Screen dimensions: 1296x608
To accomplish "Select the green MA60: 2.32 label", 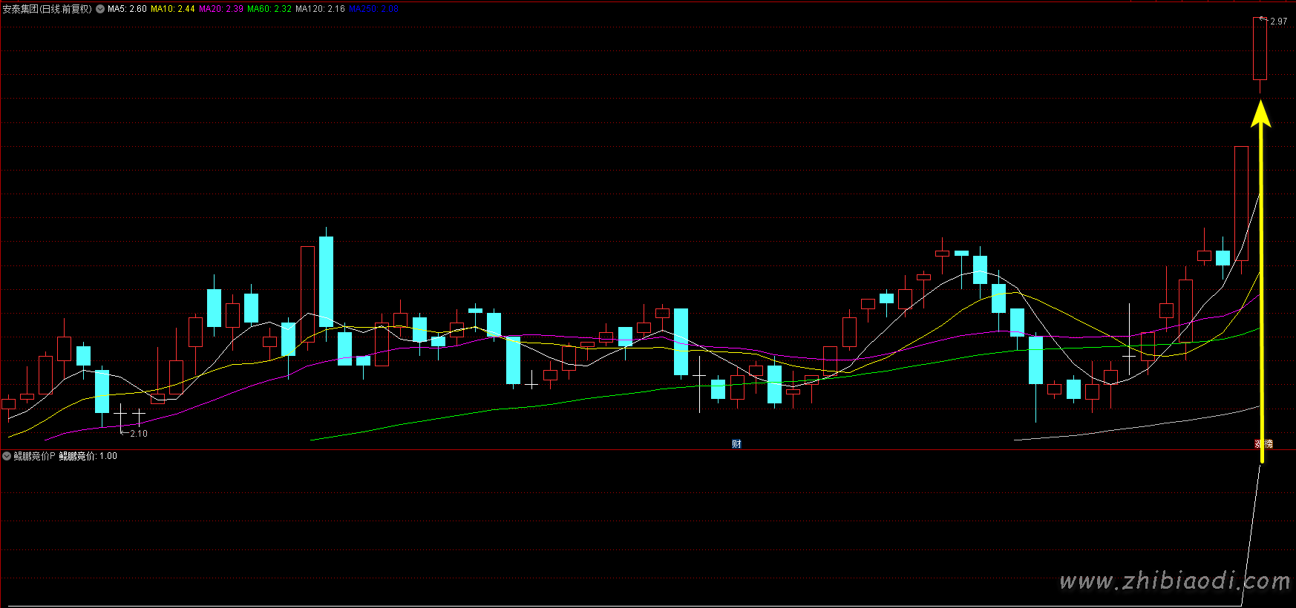I will coord(269,9).
